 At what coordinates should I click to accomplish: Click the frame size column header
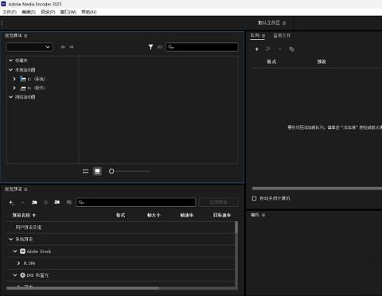154,215
